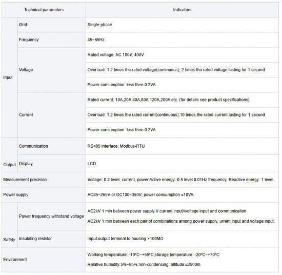
Task: Click the voltage Overload description row
Action: coord(182,70)
